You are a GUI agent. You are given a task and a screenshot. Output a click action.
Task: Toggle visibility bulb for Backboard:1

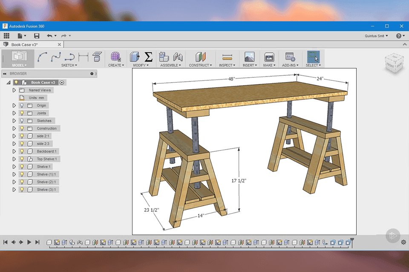pos(22,151)
